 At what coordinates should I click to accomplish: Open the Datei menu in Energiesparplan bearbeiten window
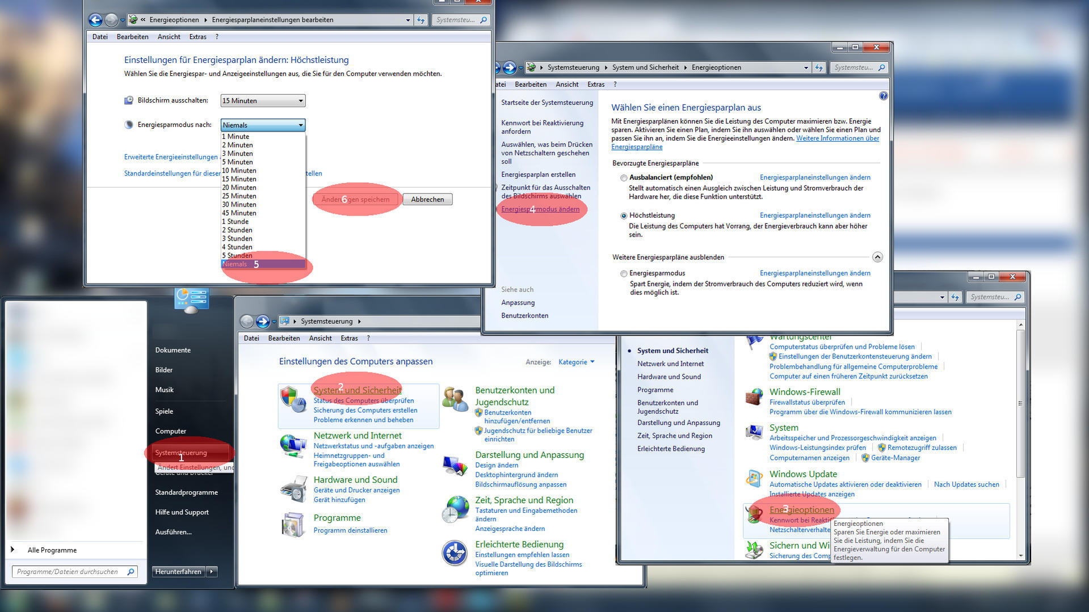click(x=100, y=37)
